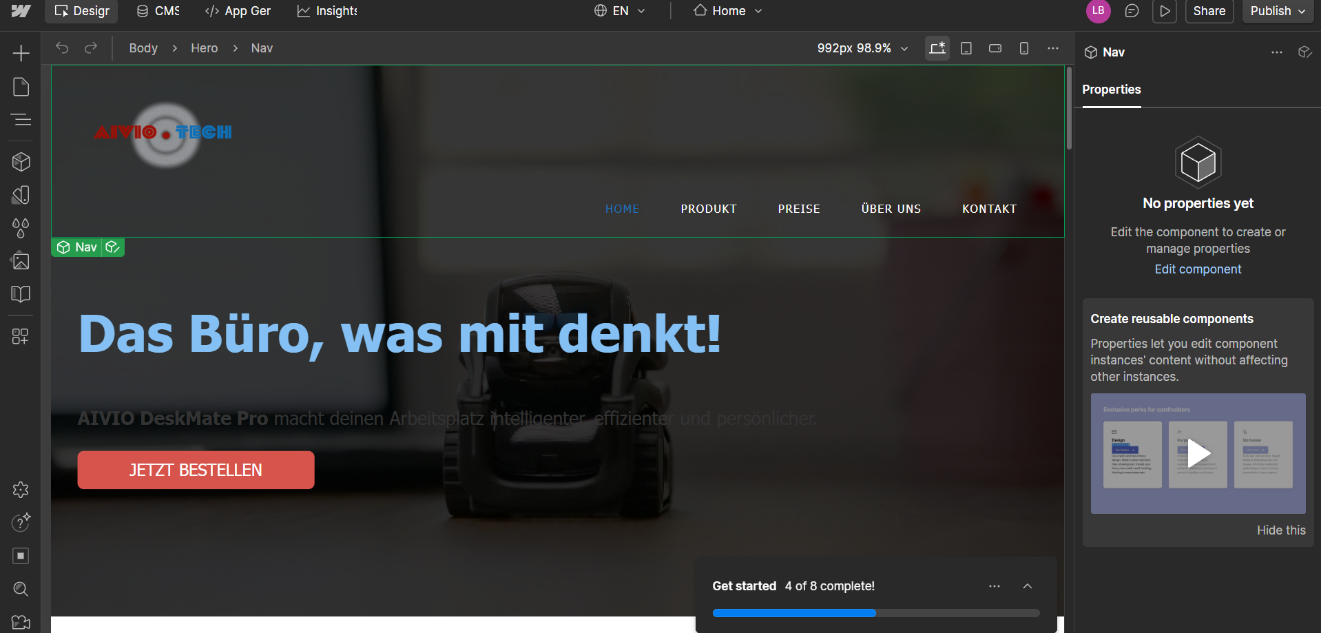The width and height of the screenshot is (1321, 633).
Task: Click Hide this link
Action: (1281, 530)
